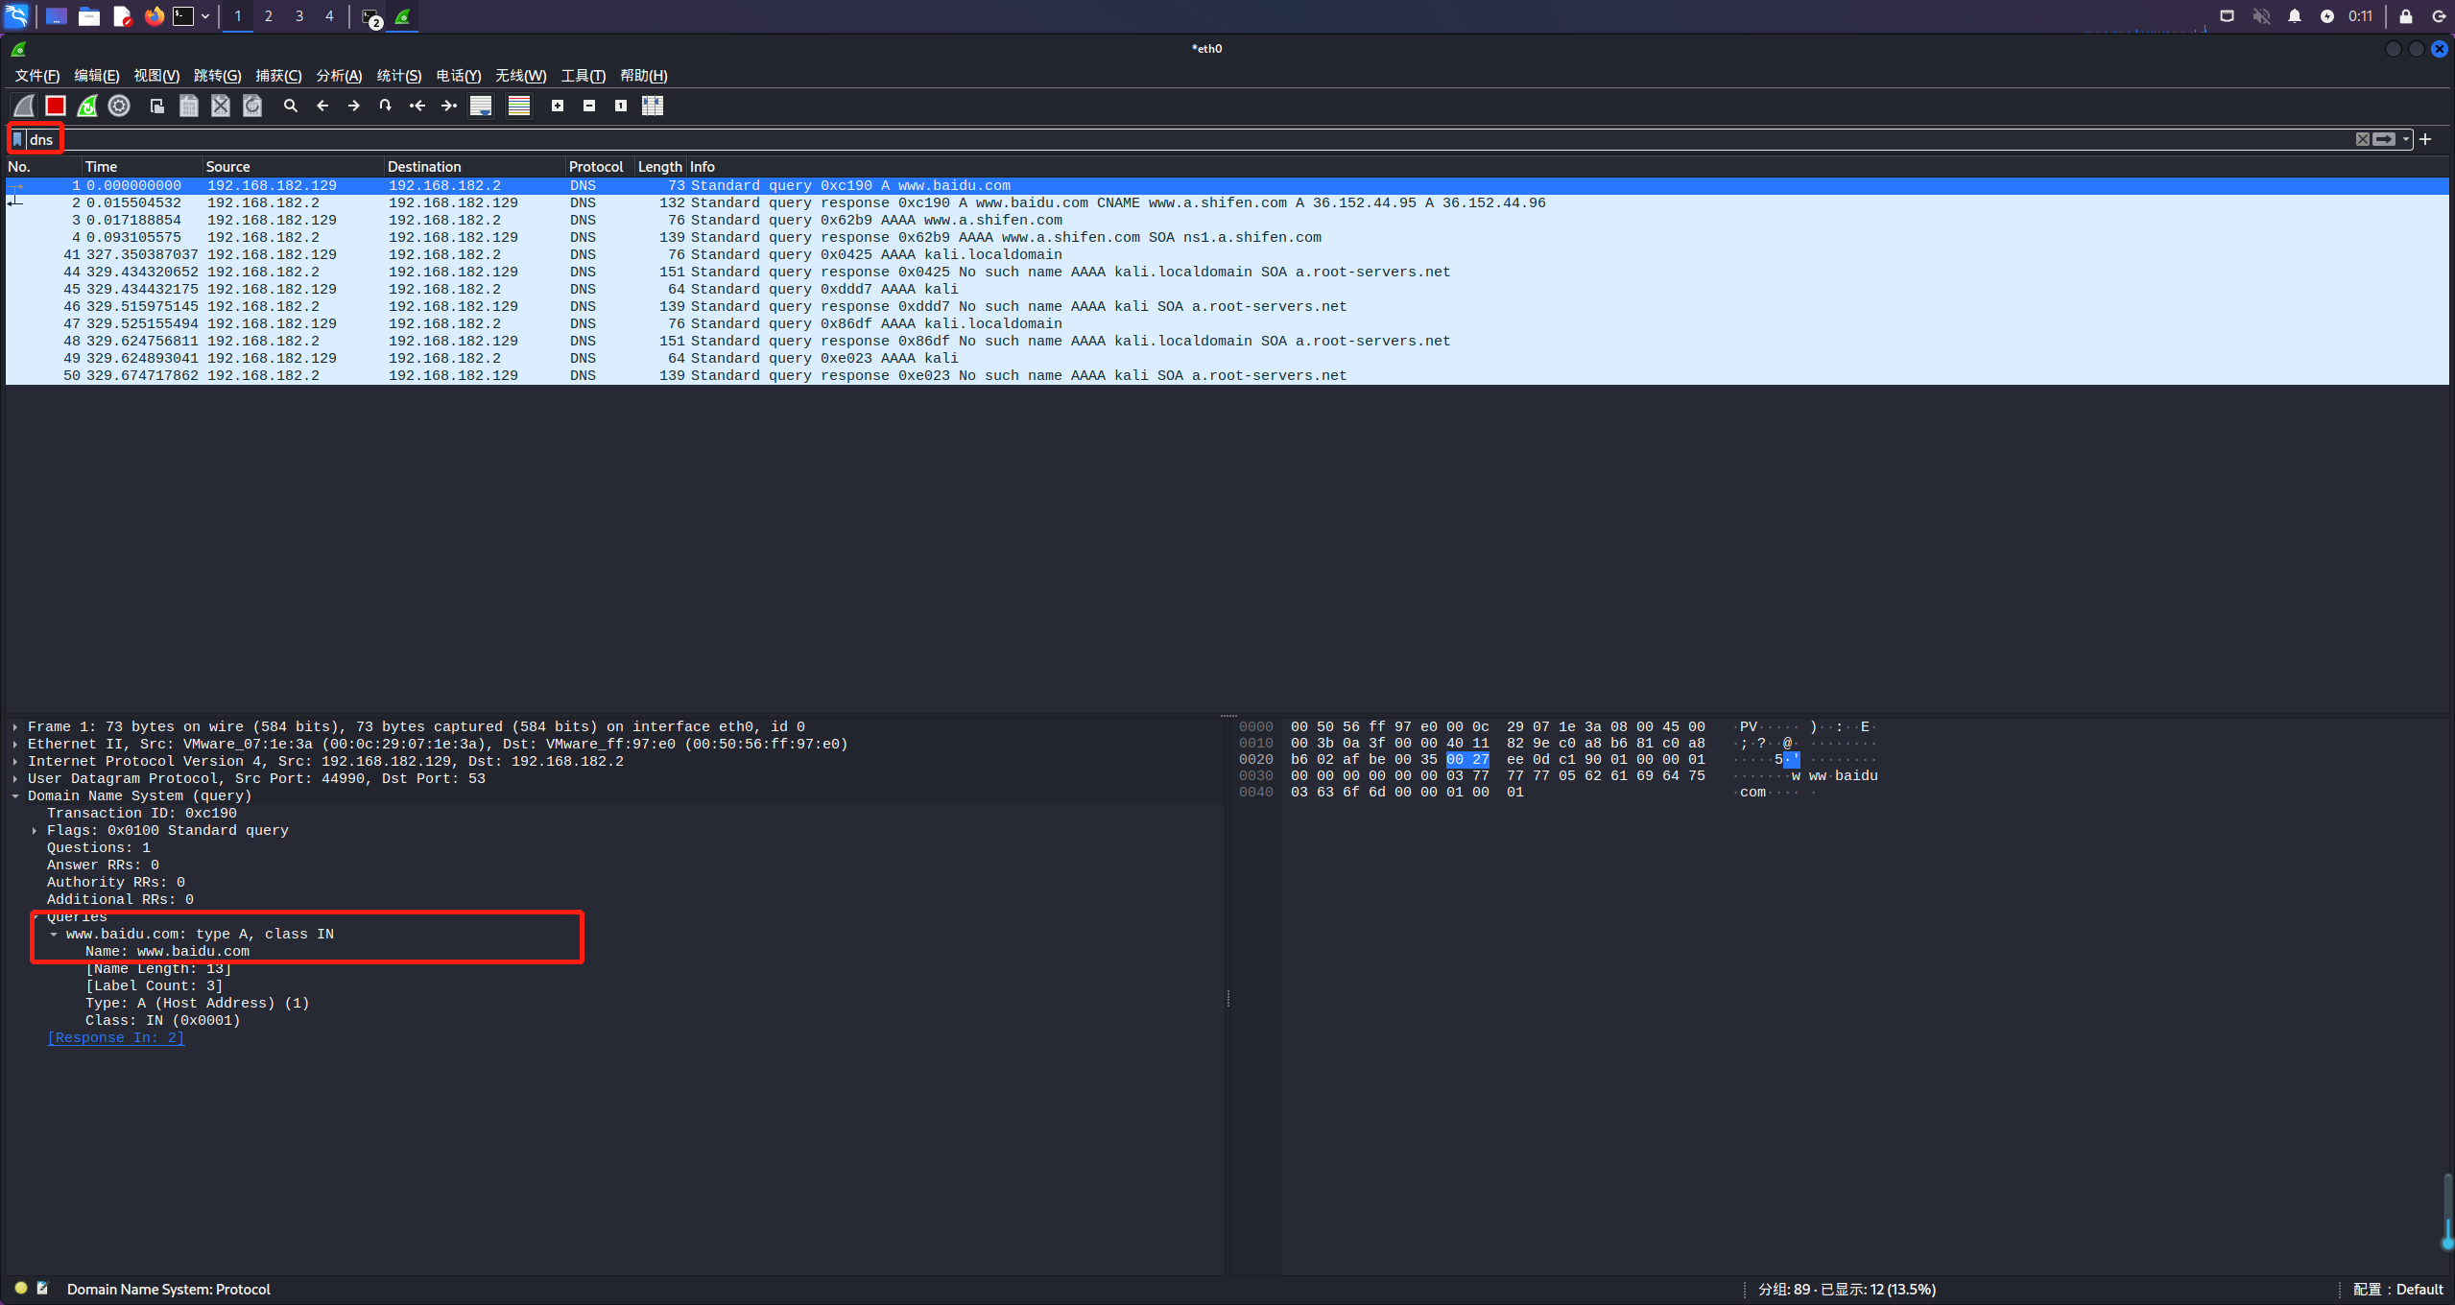Open the 文件(F) menu
This screenshot has width=2455, height=1305.
pyautogui.click(x=36, y=76)
